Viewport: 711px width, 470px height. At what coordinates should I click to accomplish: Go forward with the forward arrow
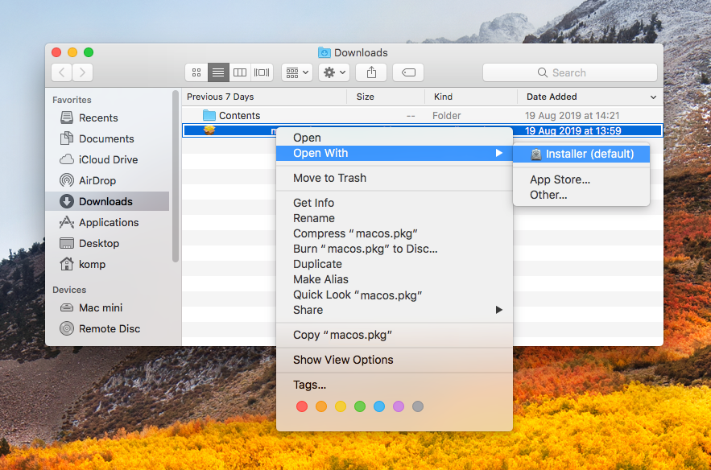[82, 72]
